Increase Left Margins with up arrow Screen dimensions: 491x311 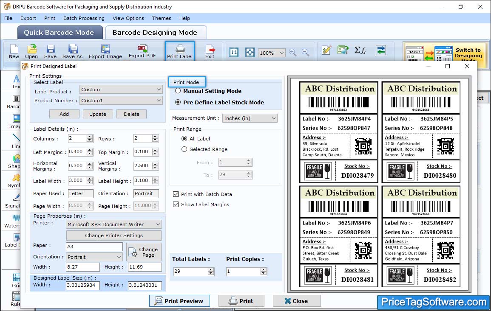[x=90, y=150]
